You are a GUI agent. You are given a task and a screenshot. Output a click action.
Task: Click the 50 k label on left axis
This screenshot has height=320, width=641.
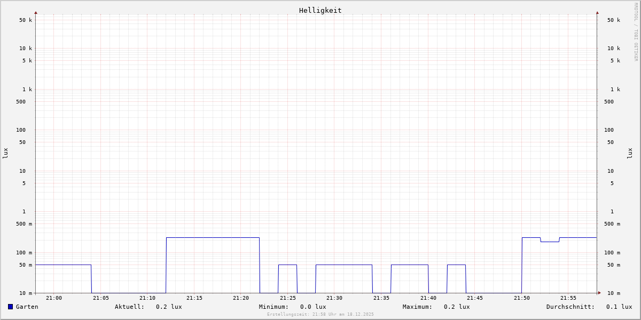coord(26,20)
